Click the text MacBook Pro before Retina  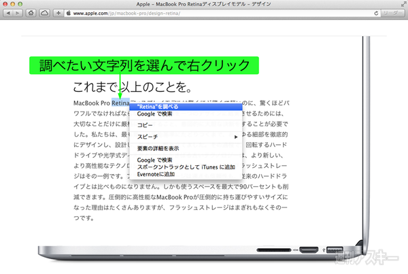click(x=92, y=103)
